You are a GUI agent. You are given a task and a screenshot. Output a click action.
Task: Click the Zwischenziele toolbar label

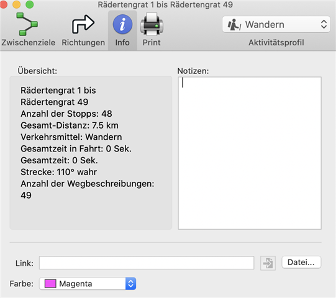[x=29, y=42]
